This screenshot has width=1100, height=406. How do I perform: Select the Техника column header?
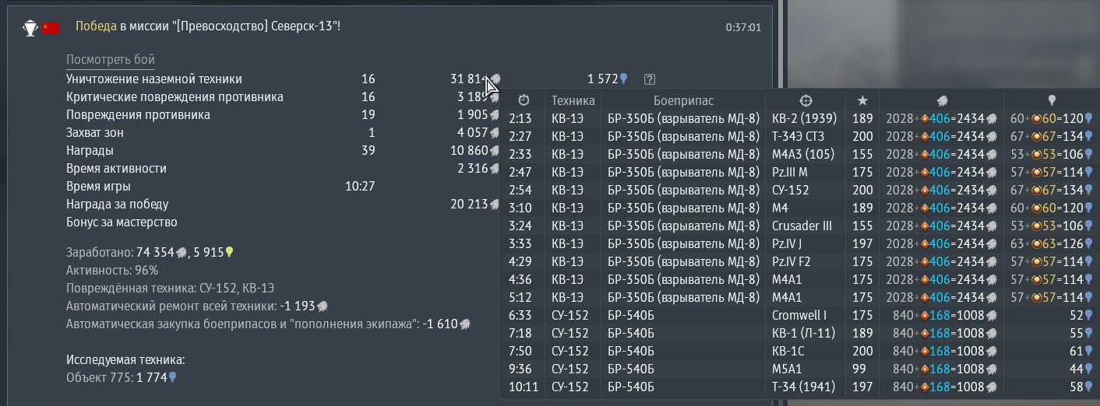pos(573,100)
